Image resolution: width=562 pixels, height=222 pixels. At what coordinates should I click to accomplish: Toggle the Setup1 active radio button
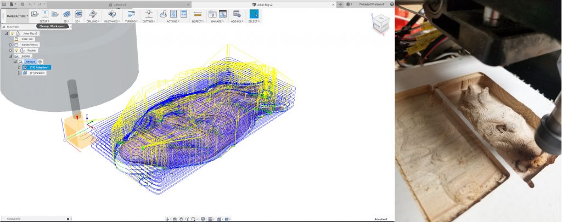40,62
